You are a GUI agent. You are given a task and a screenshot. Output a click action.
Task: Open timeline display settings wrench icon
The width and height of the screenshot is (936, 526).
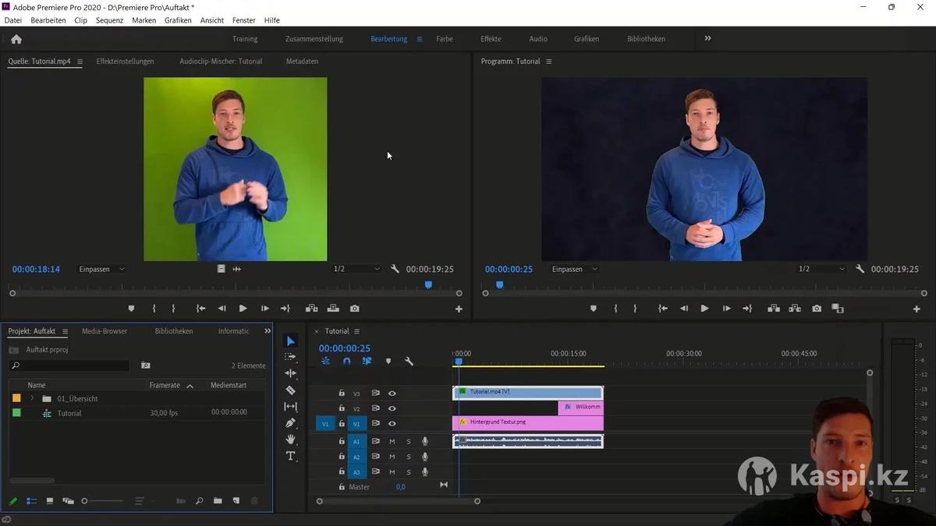tap(409, 362)
